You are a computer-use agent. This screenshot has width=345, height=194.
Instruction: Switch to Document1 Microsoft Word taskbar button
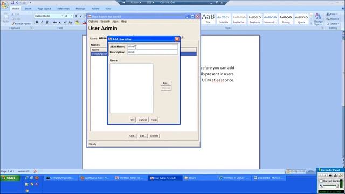(x=268, y=178)
